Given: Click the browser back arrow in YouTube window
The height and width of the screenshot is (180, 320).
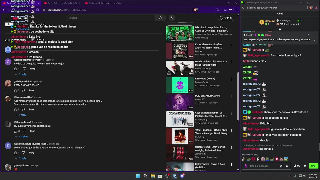Looking at the screenshot, I should tap(4, 10).
